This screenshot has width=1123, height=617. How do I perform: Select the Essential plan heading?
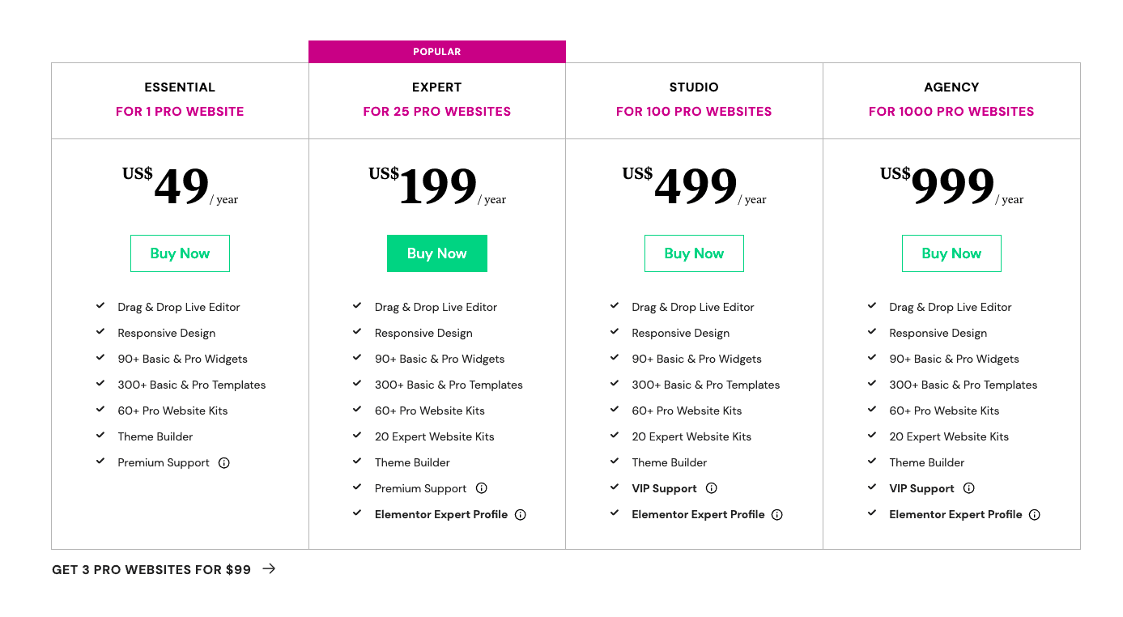[180, 87]
